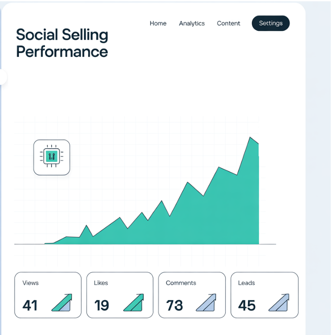Click the Social Selling Performance heading
The width and height of the screenshot is (335, 335).
pos(62,43)
